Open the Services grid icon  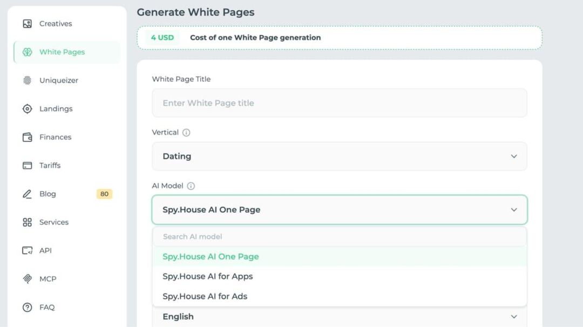27,222
